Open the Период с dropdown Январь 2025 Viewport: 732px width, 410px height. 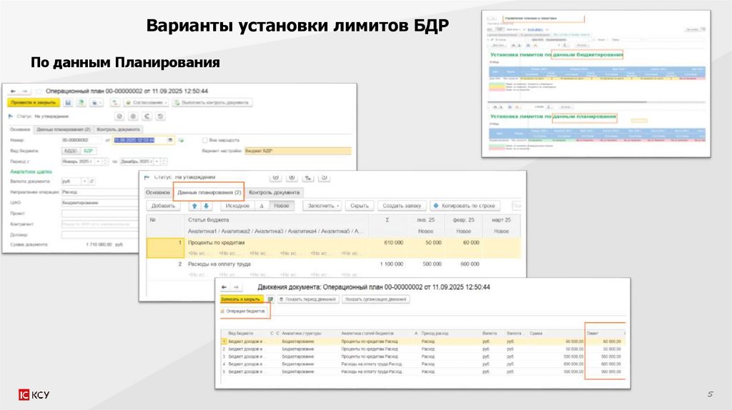click(97, 161)
